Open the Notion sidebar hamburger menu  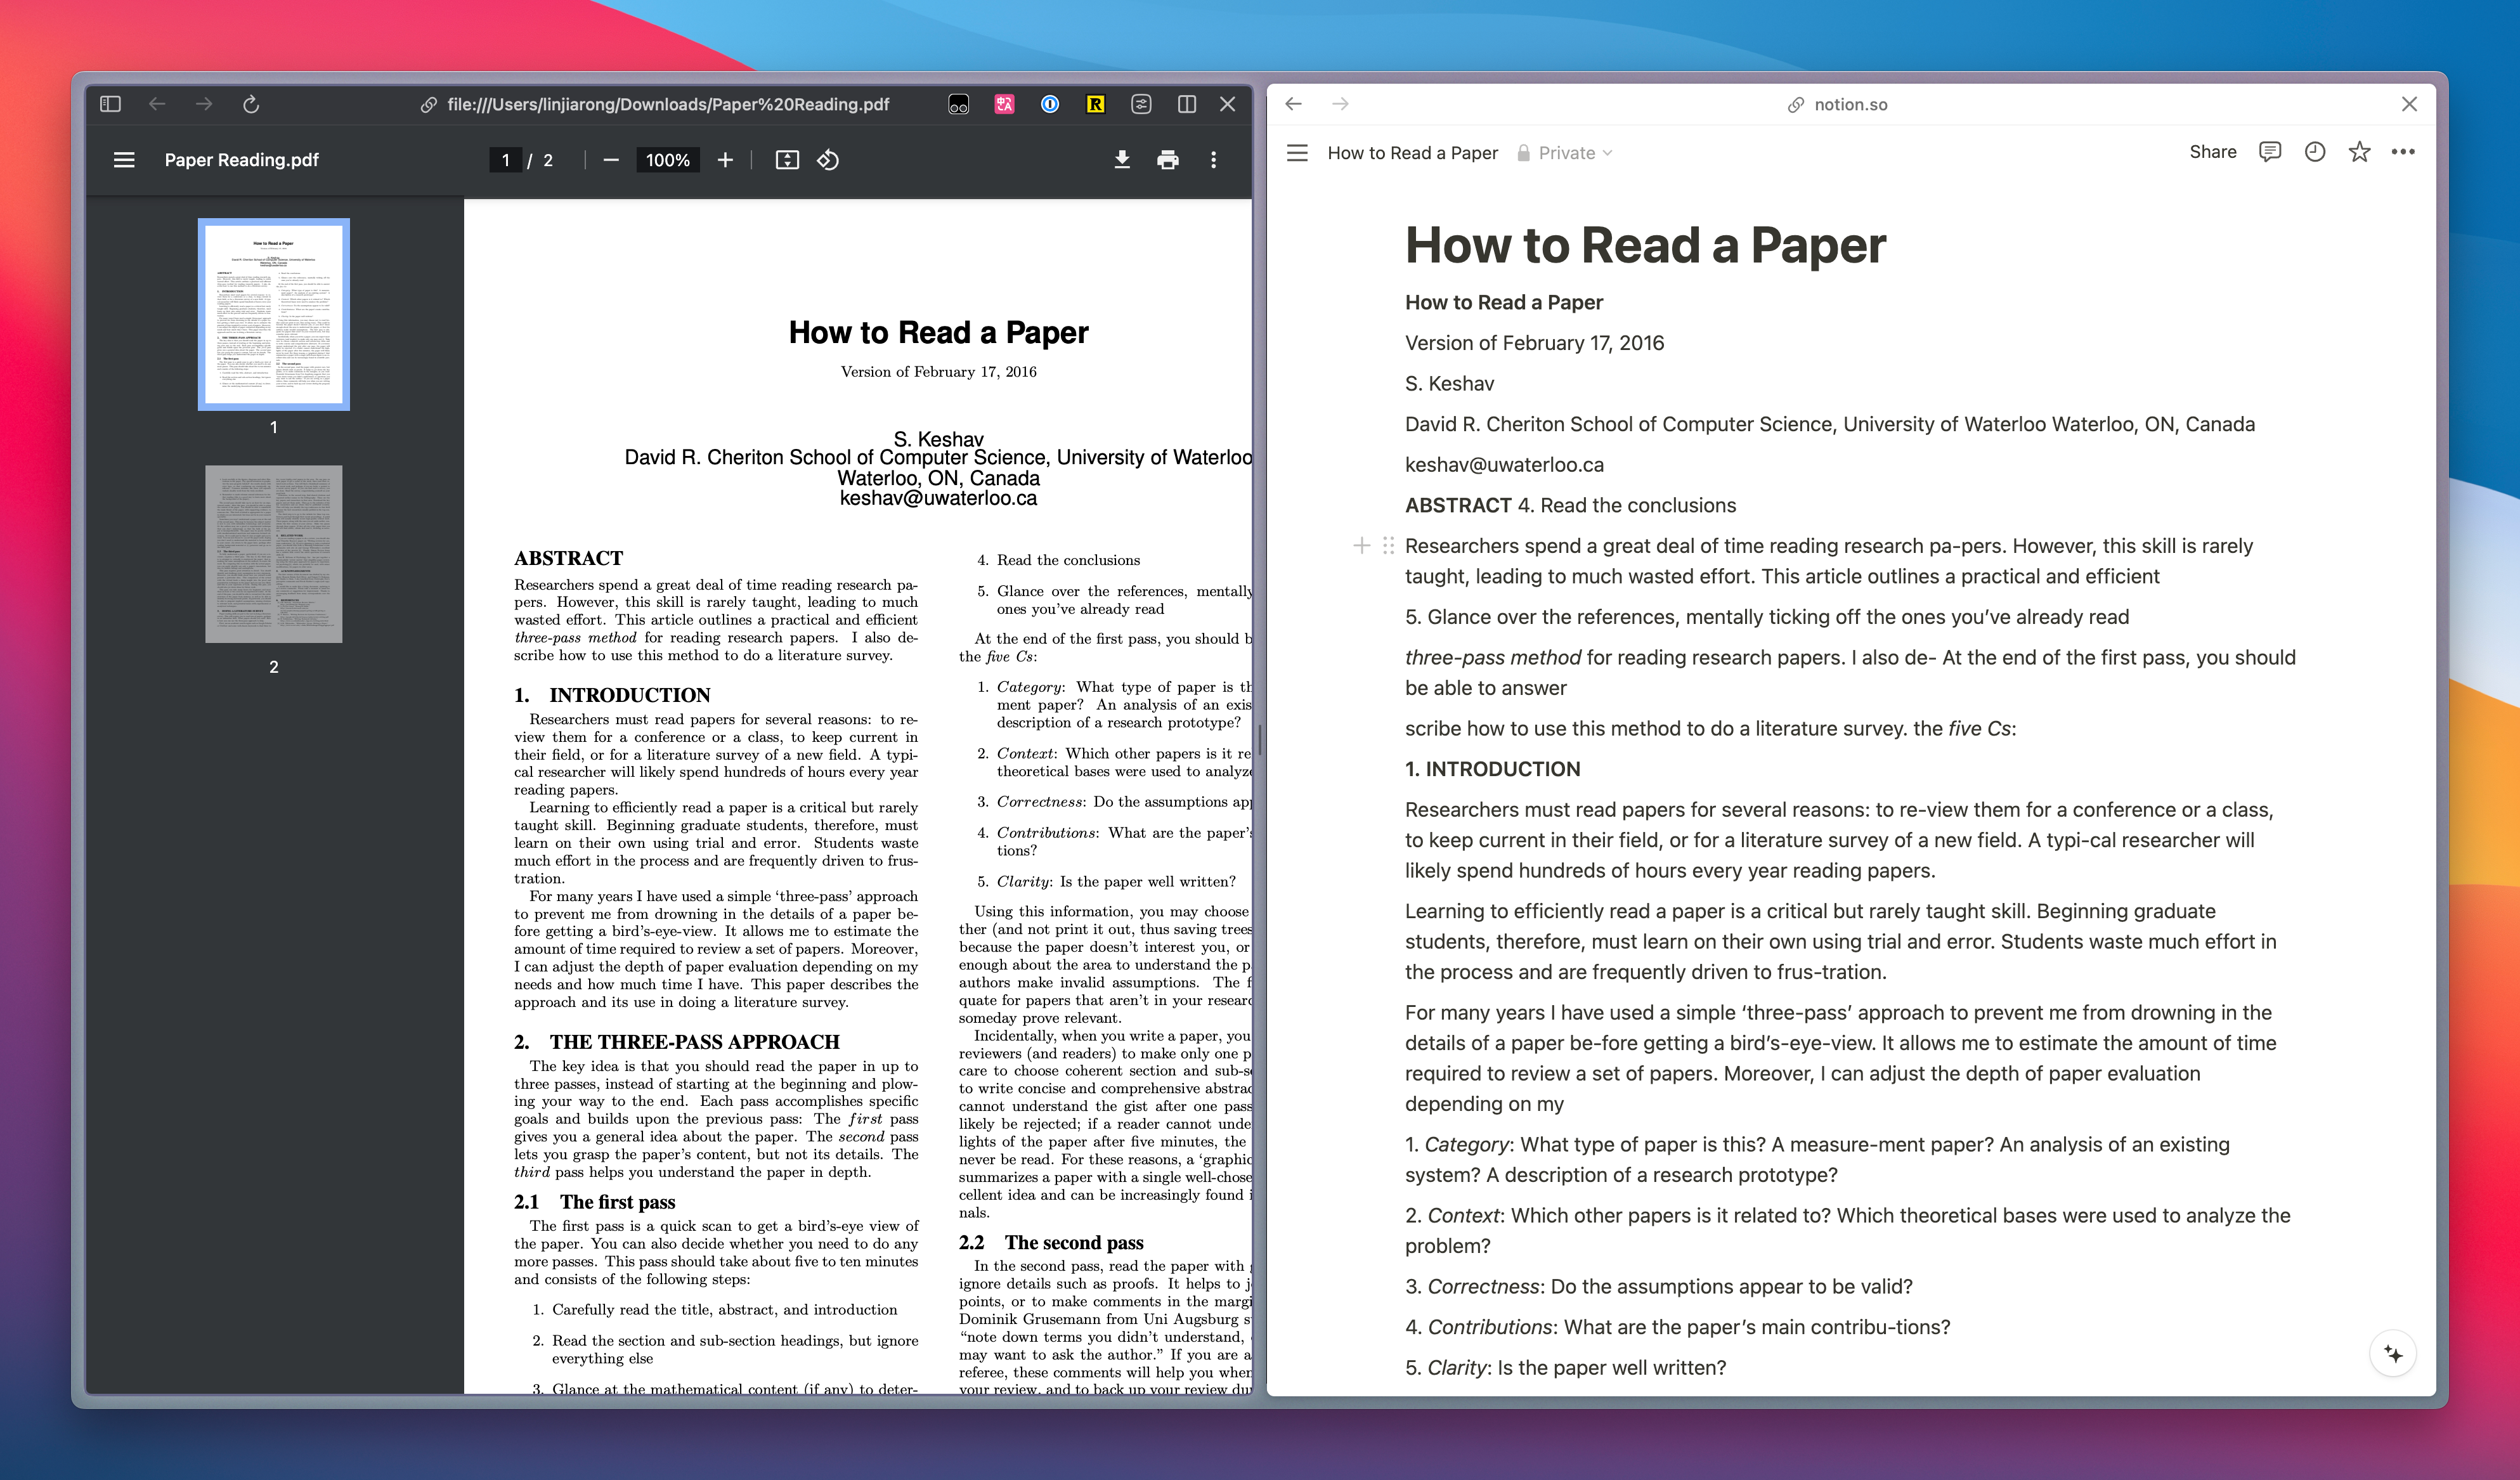point(1296,152)
